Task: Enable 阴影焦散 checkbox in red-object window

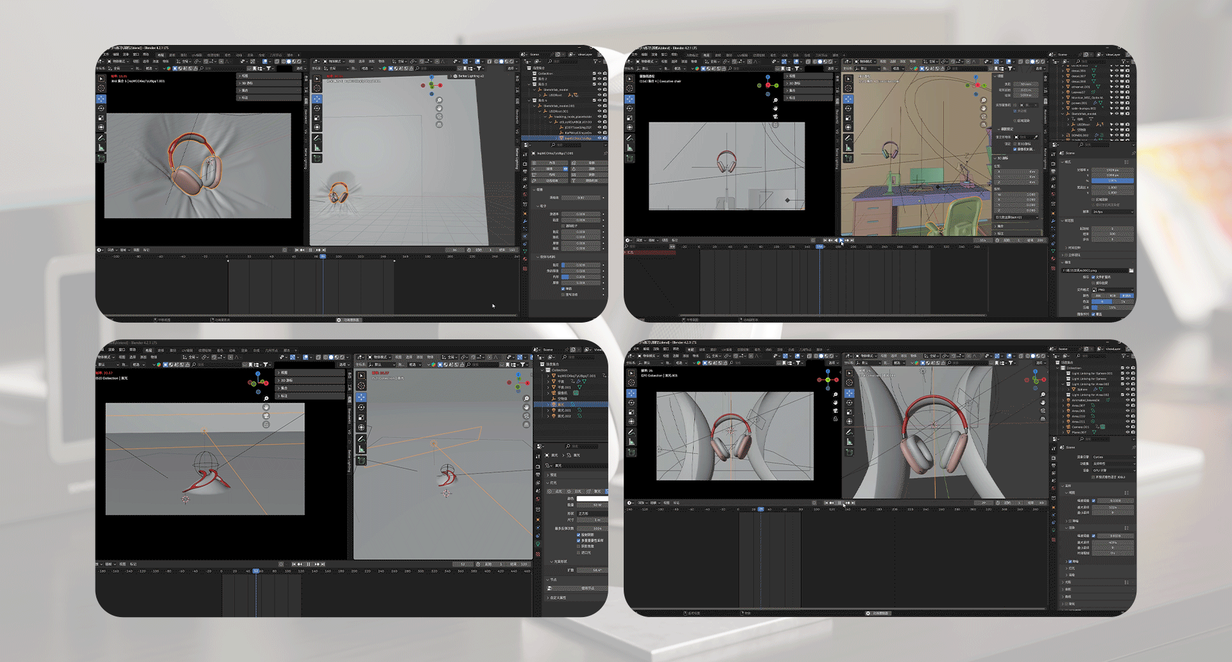Action: pyautogui.click(x=579, y=546)
